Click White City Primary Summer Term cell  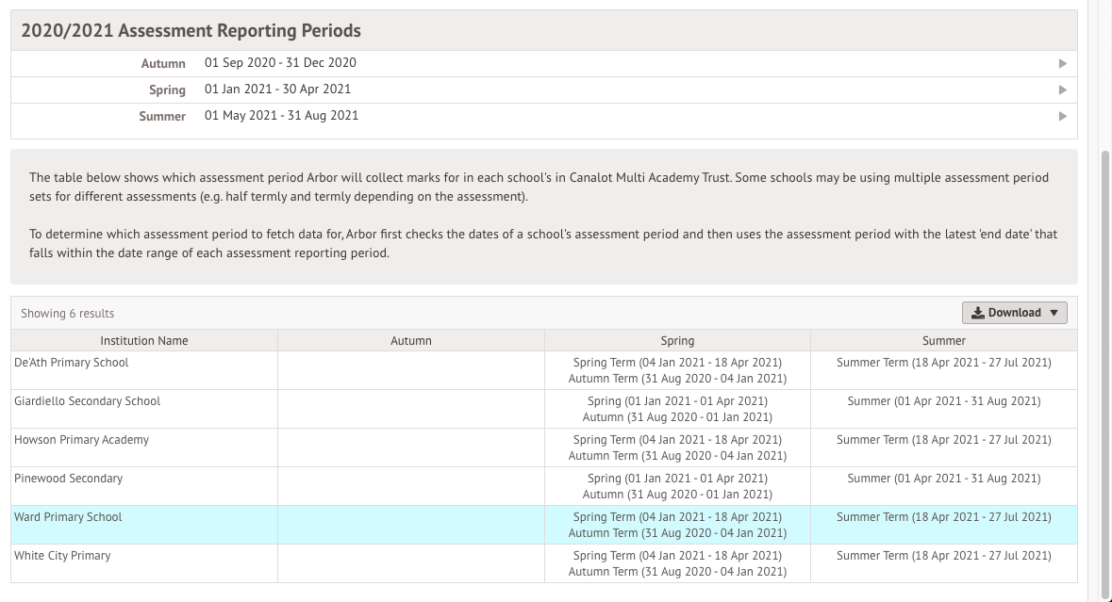944,563
